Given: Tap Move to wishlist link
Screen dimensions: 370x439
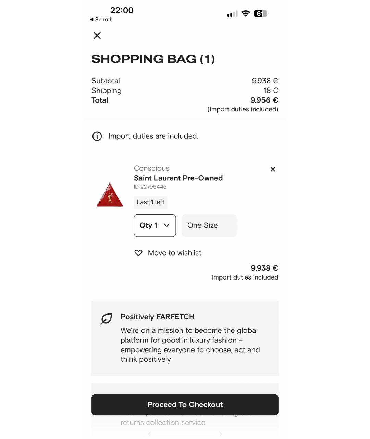Looking at the screenshot, I should (x=174, y=253).
